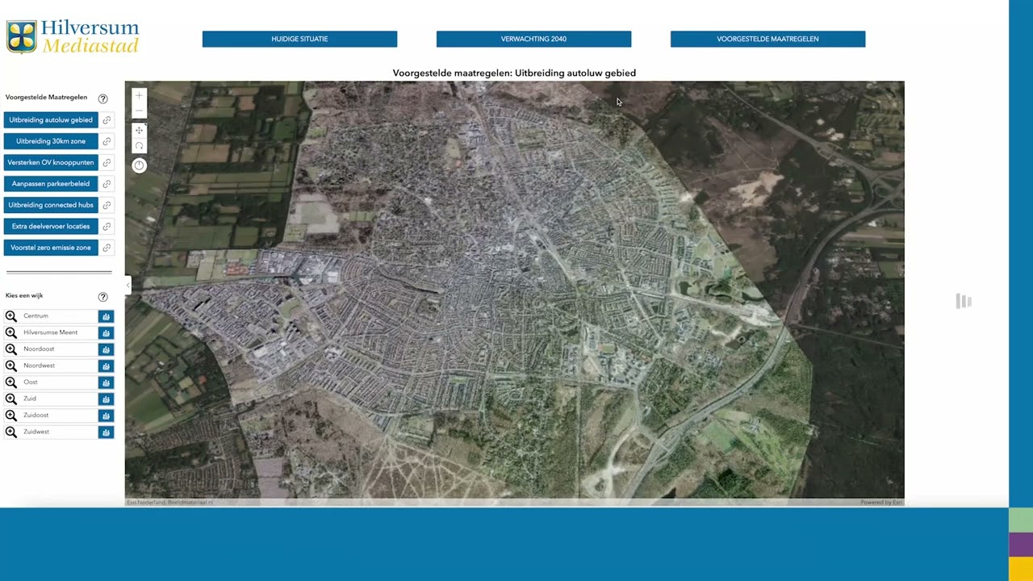The height and width of the screenshot is (581, 1033).
Task: Click link icon beside Aanpassen parkeerbeleid
Action: pos(107,184)
